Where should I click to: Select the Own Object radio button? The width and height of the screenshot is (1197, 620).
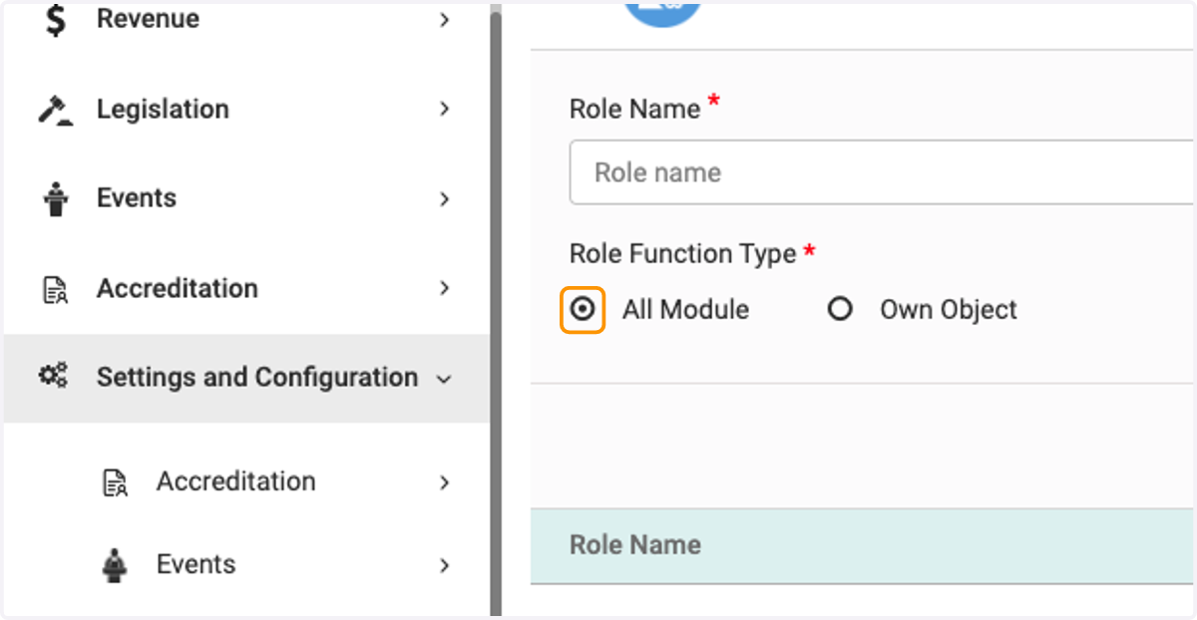coord(840,309)
